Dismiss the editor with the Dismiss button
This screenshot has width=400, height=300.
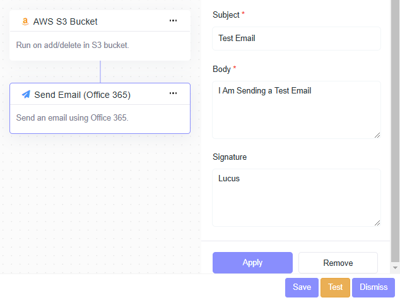click(x=374, y=287)
